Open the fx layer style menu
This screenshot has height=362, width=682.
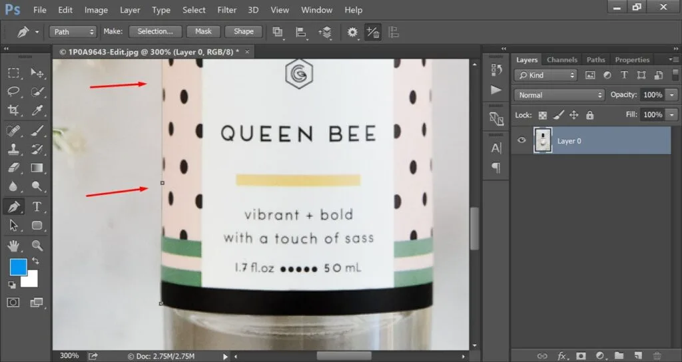point(562,356)
